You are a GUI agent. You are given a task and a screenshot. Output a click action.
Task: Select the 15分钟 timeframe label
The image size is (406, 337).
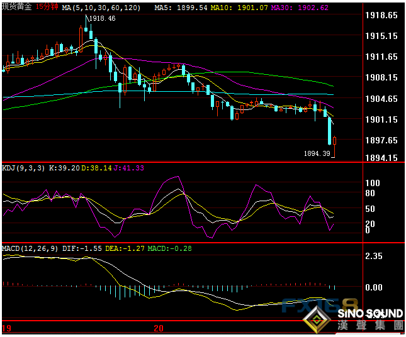point(47,6)
